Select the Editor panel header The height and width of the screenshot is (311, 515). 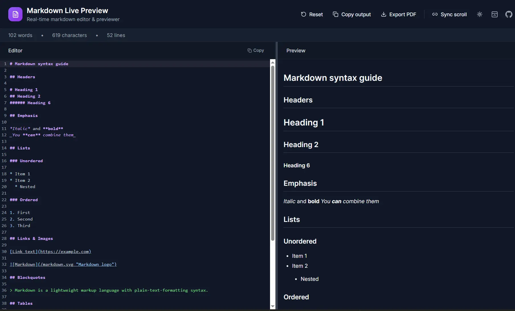click(x=15, y=50)
